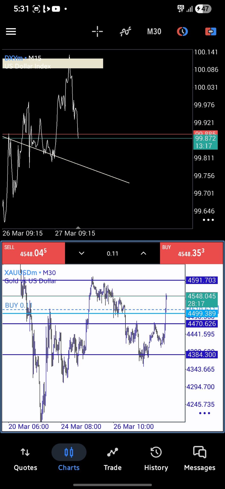Open the M30 timeframe selector
Image resolution: width=225 pixels, height=489 pixels.
tap(154, 32)
